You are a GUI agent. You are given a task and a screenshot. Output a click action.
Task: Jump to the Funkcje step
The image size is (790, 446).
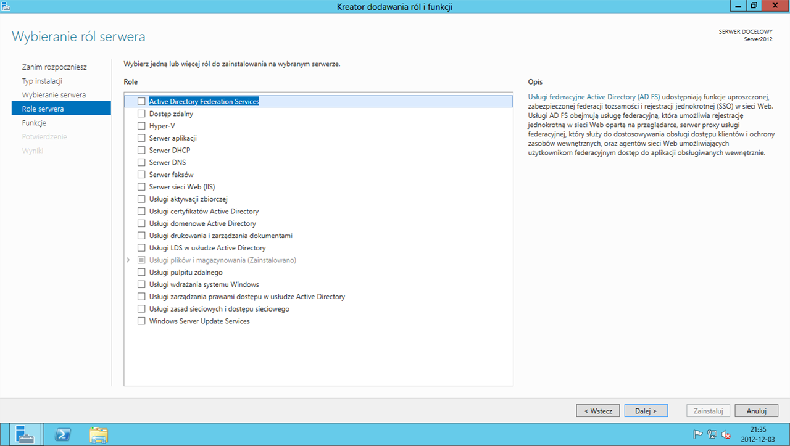(34, 123)
